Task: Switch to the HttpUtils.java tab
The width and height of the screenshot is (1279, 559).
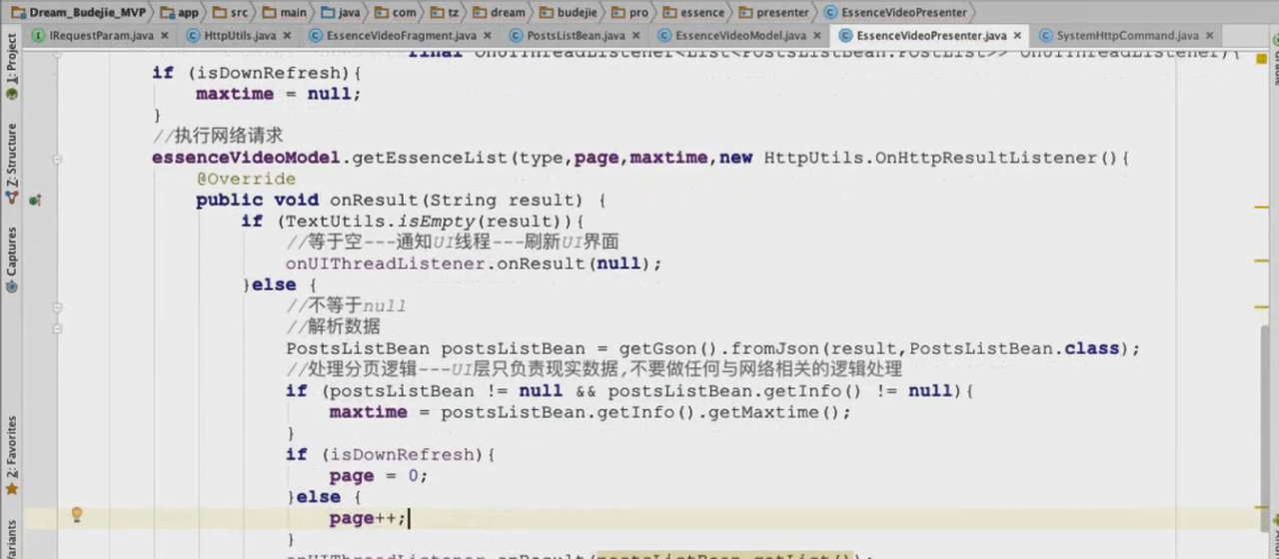Action: click(240, 36)
